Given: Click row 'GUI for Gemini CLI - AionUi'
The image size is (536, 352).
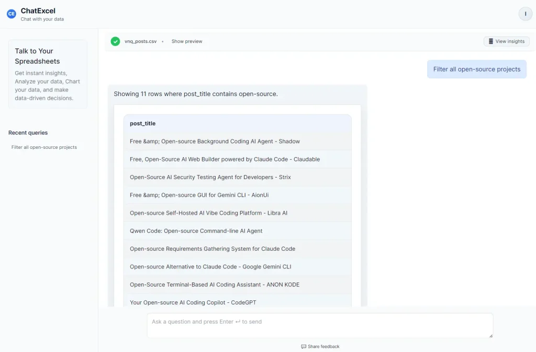Looking at the screenshot, I should (x=238, y=195).
